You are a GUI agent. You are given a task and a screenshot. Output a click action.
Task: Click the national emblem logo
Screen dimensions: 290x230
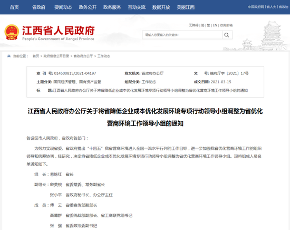pos(12,32)
